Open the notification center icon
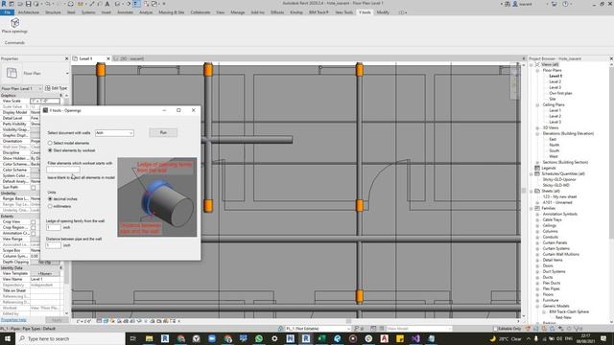This screenshot has height=345, width=614. tap(603, 338)
